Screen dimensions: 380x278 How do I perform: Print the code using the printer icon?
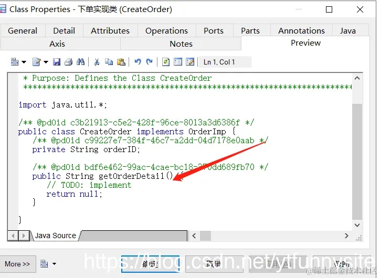[x=69, y=62]
